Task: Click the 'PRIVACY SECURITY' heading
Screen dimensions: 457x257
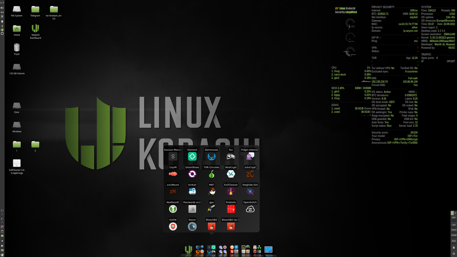Action: point(383,7)
